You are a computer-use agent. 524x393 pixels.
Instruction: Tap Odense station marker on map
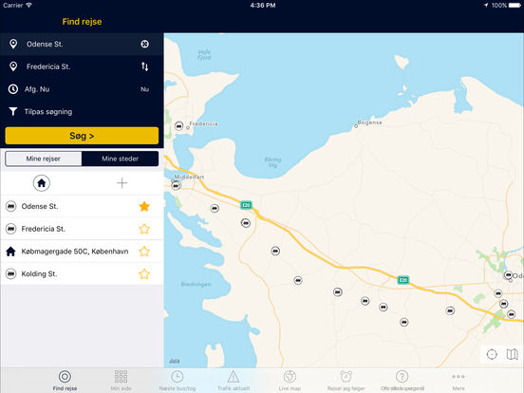[x=508, y=275]
